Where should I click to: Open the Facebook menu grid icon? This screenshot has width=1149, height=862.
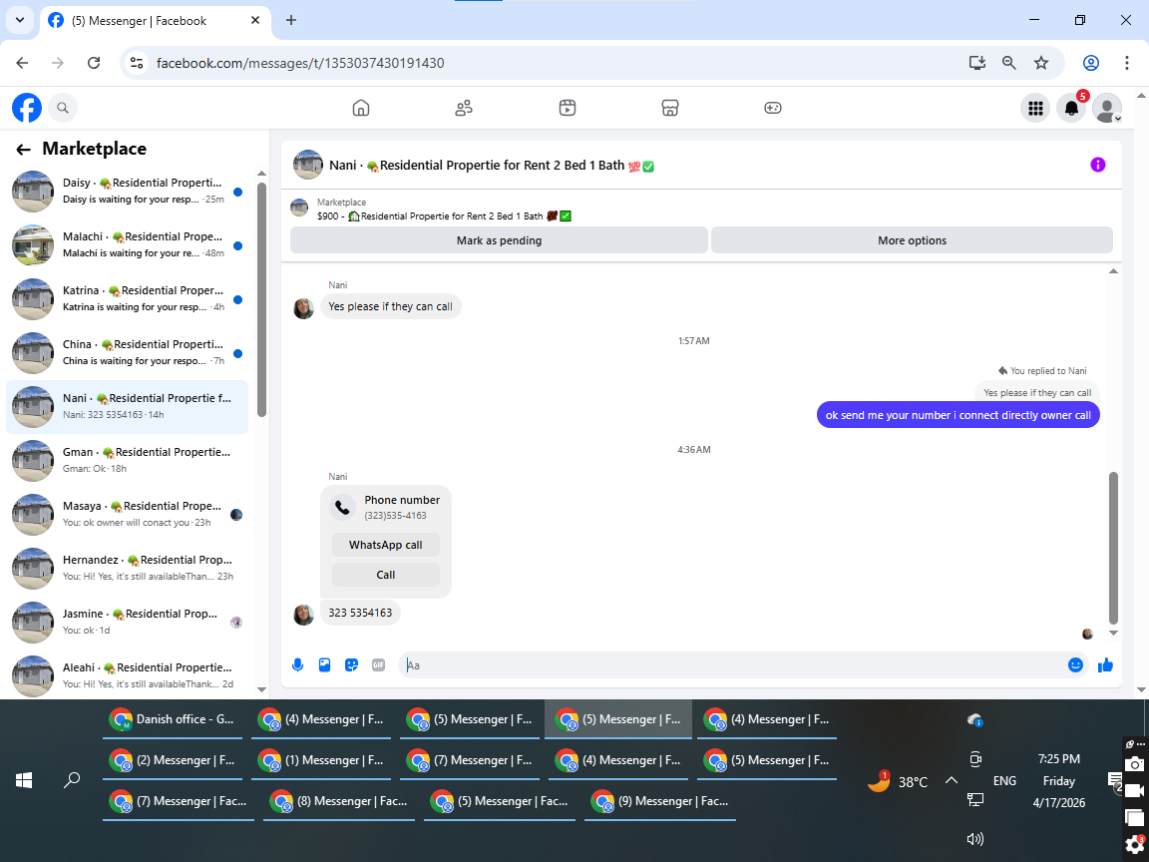[x=1034, y=109]
